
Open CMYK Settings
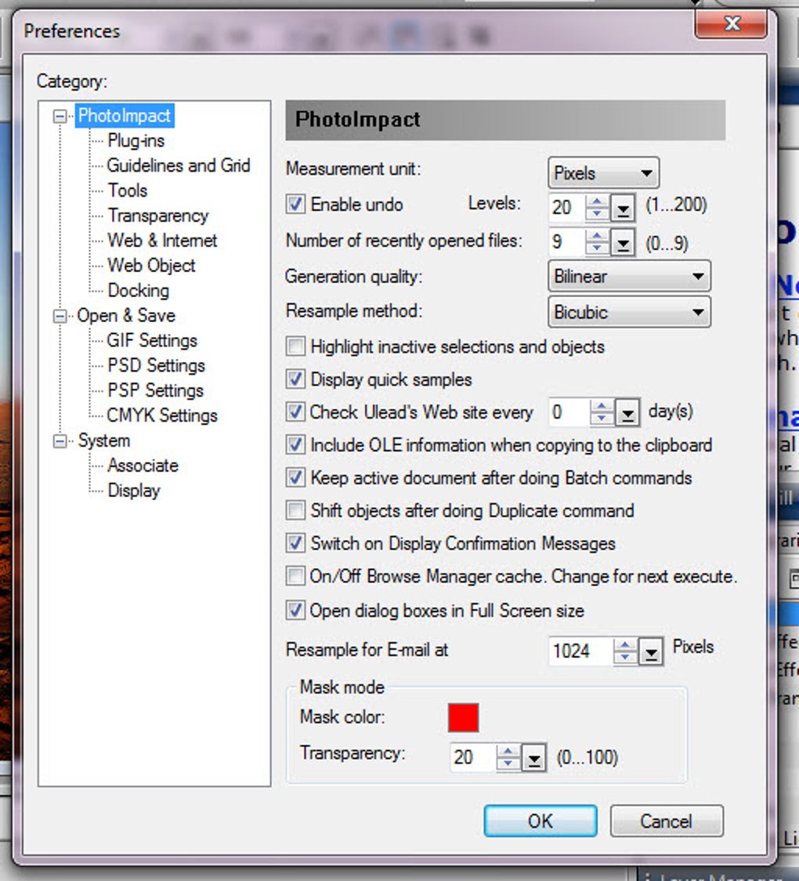click(x=162, y=415)
